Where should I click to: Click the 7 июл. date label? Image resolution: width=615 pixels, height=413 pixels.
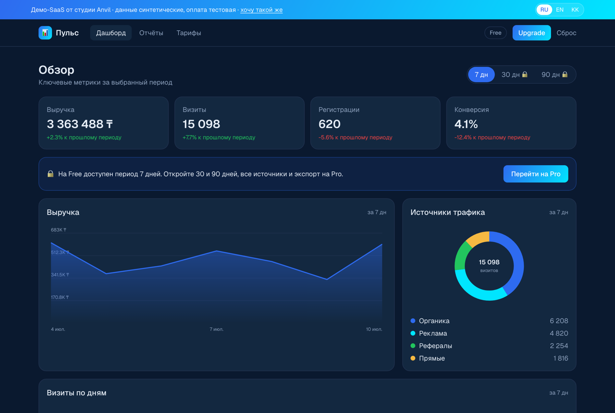click(216, 329)
